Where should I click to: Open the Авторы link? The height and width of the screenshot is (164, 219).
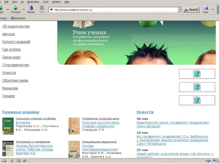[9, 34]
